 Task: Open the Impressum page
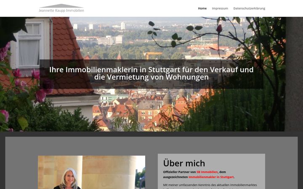tap(220, 8)
